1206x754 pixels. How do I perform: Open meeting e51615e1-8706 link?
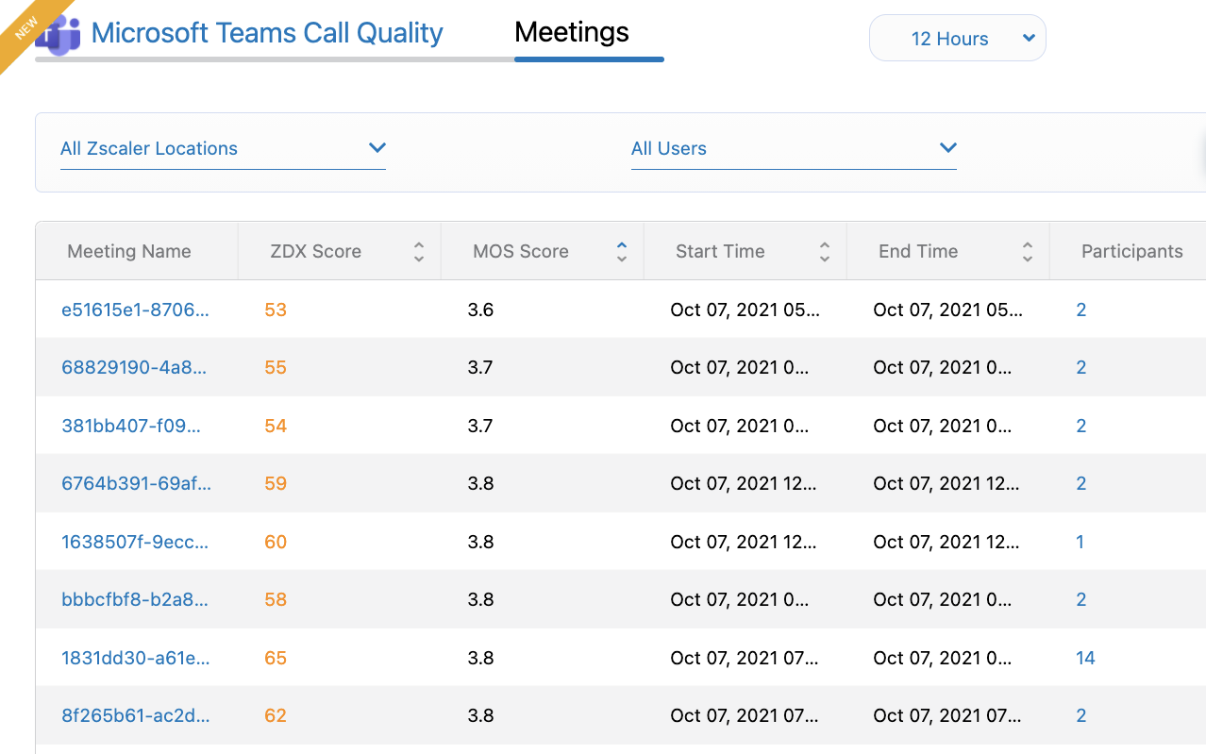[135, 310]
